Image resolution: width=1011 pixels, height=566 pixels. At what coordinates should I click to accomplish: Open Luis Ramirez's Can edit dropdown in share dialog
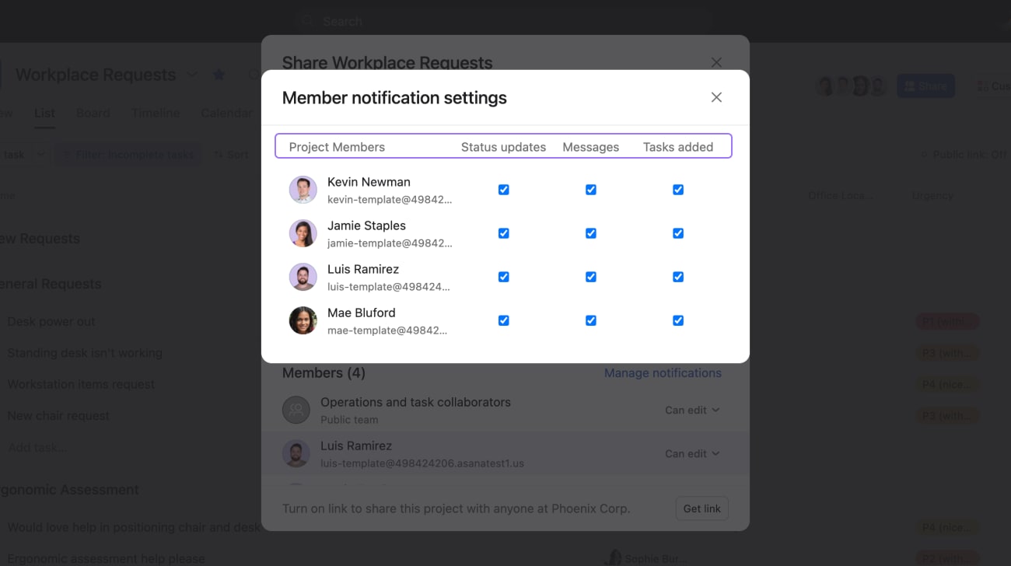tap(692, 453)
